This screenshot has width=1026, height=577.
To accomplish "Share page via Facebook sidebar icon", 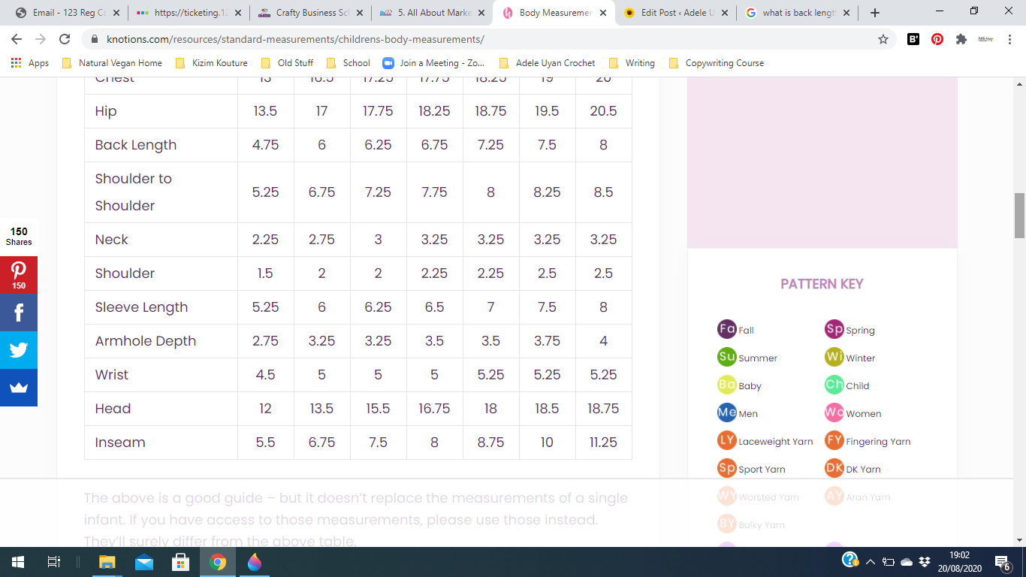I will coord(18,313).
